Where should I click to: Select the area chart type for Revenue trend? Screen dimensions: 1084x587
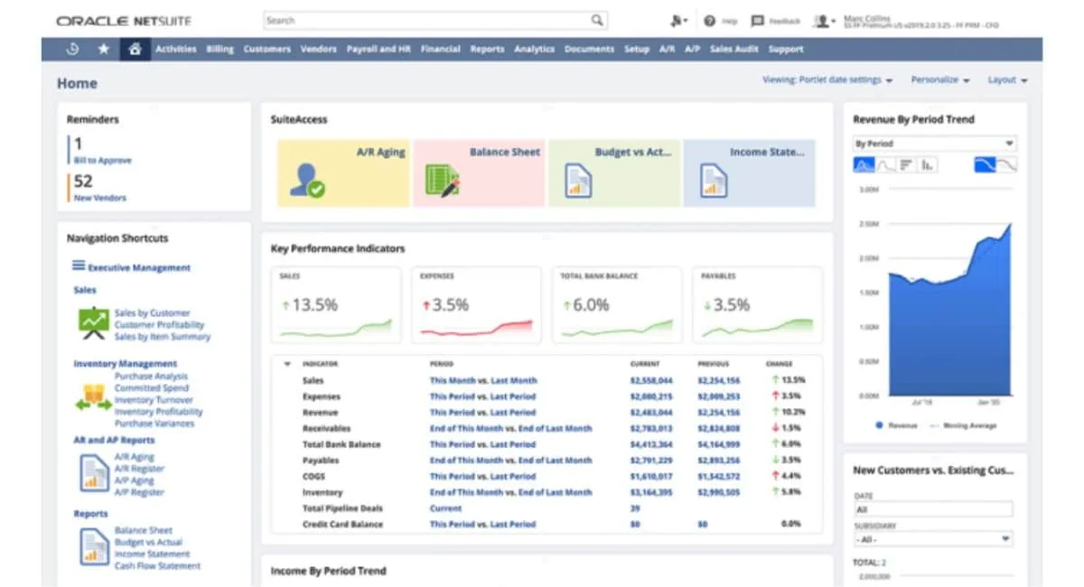click(864, 163)
